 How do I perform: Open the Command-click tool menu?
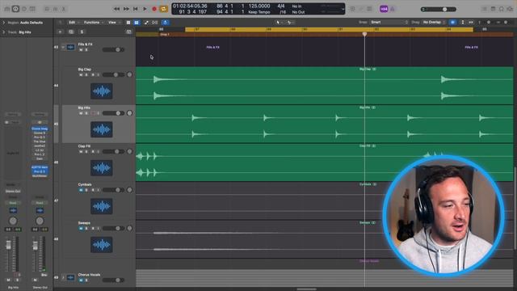click(x=290, y=23)
